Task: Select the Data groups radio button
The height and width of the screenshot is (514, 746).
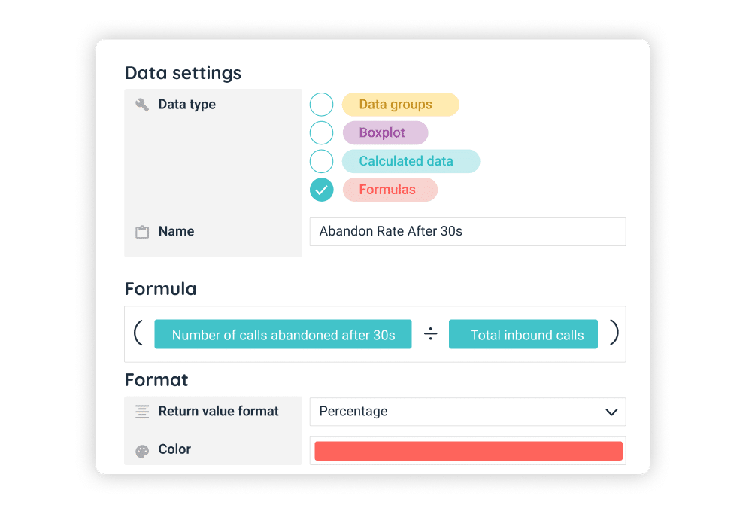Action: 321,105
